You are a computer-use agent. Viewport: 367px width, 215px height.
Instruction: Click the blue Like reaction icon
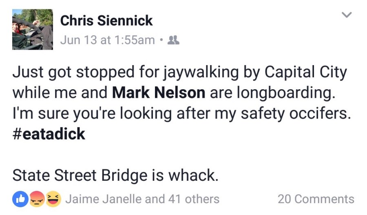point(20,199)
